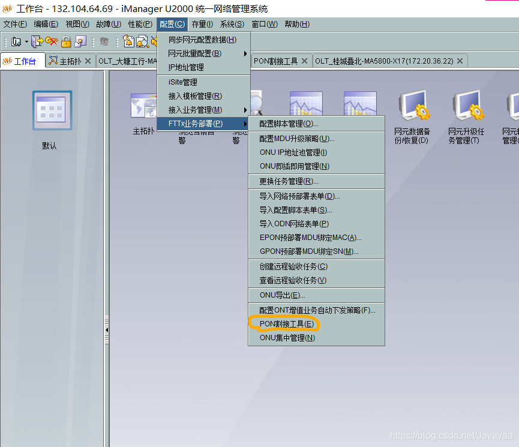Image resolution: width=519 pixels, height=447 pixels.
Task: Open the 存量(I) menu
Action: click(x=202, y=24)
